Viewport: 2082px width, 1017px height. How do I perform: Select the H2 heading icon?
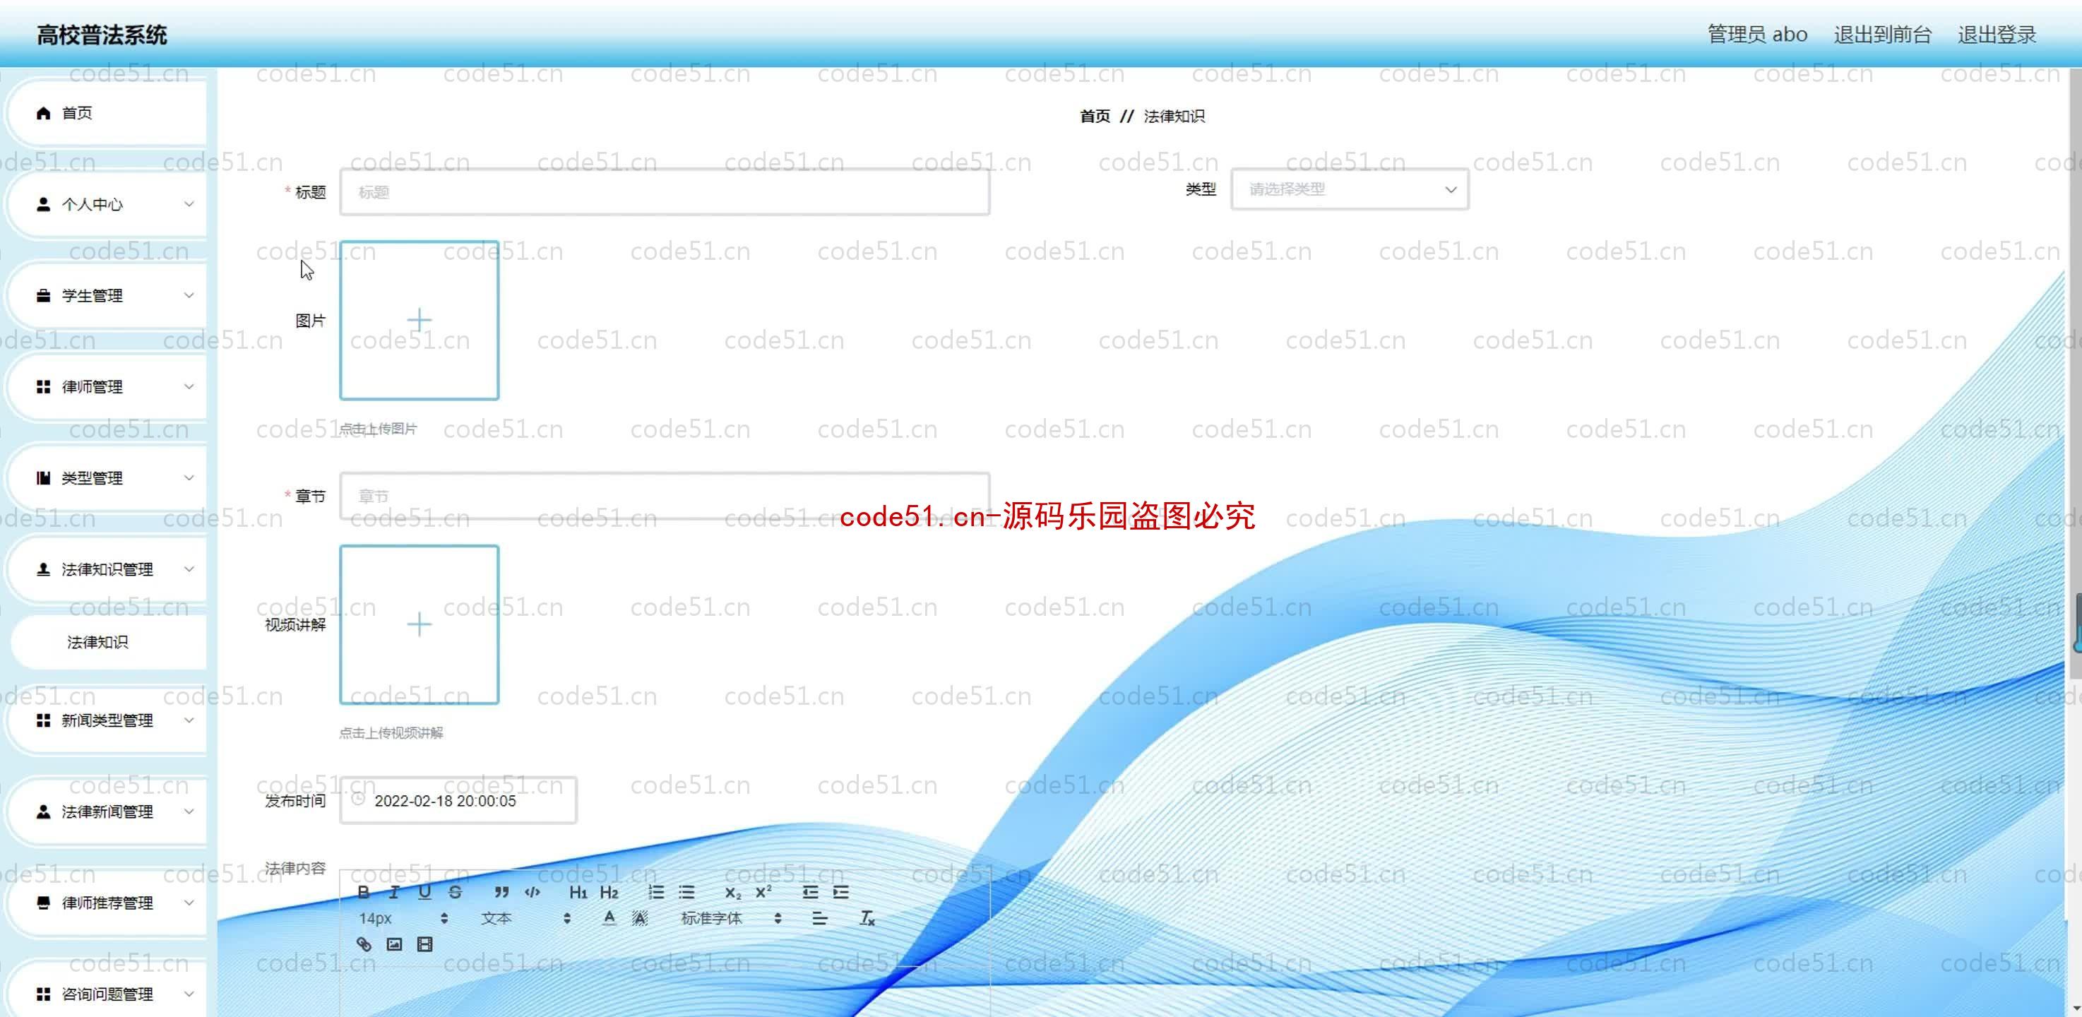[609, 891]
